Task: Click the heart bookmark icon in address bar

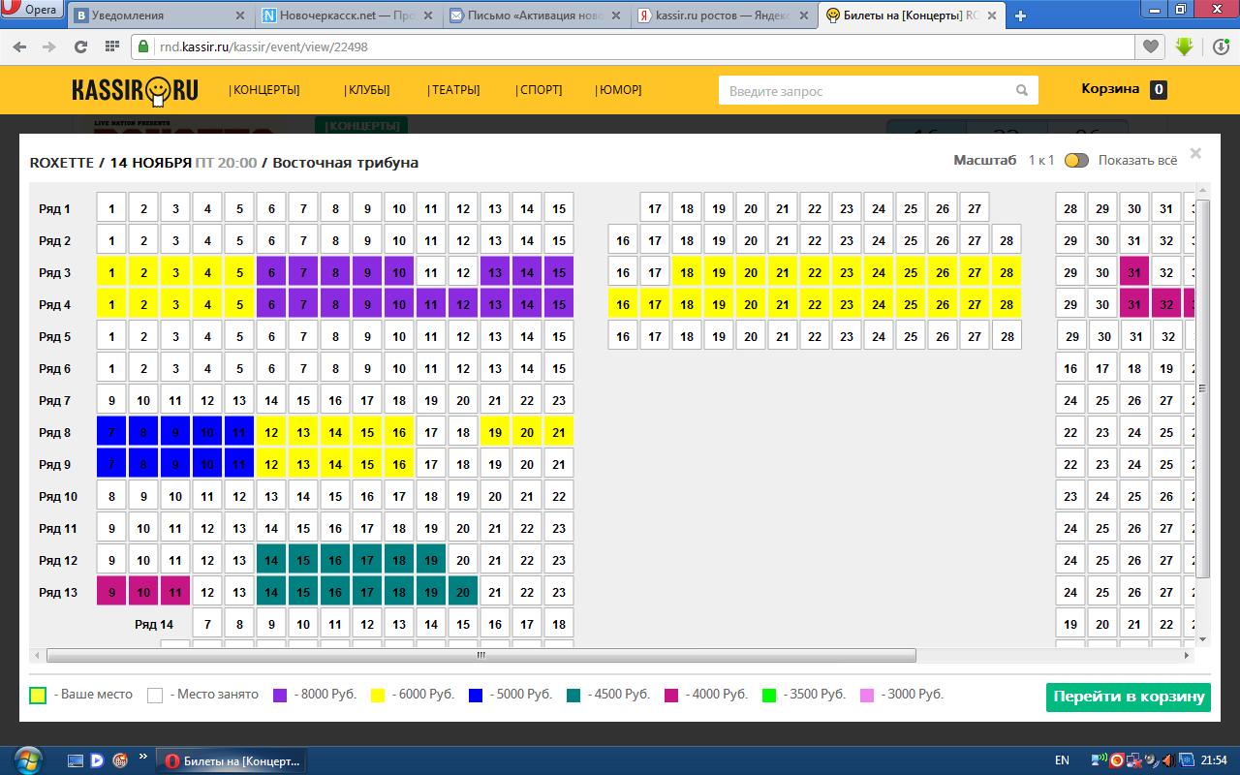Action: pos(1150,46)
